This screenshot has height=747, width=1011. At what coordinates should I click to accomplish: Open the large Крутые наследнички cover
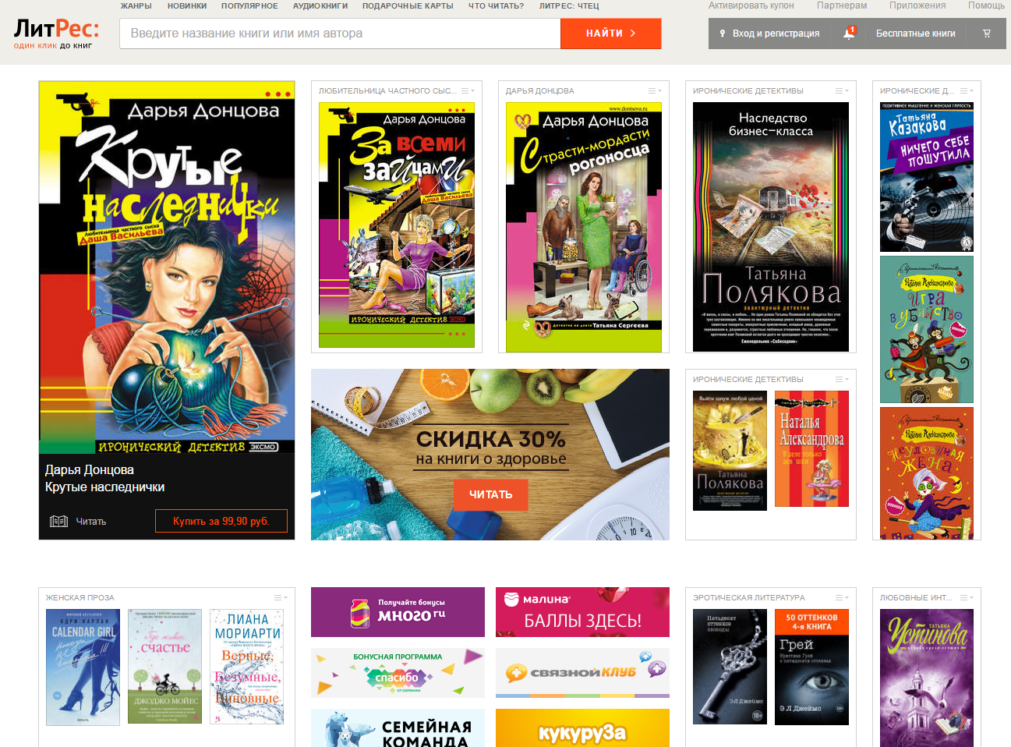[167, 267]
